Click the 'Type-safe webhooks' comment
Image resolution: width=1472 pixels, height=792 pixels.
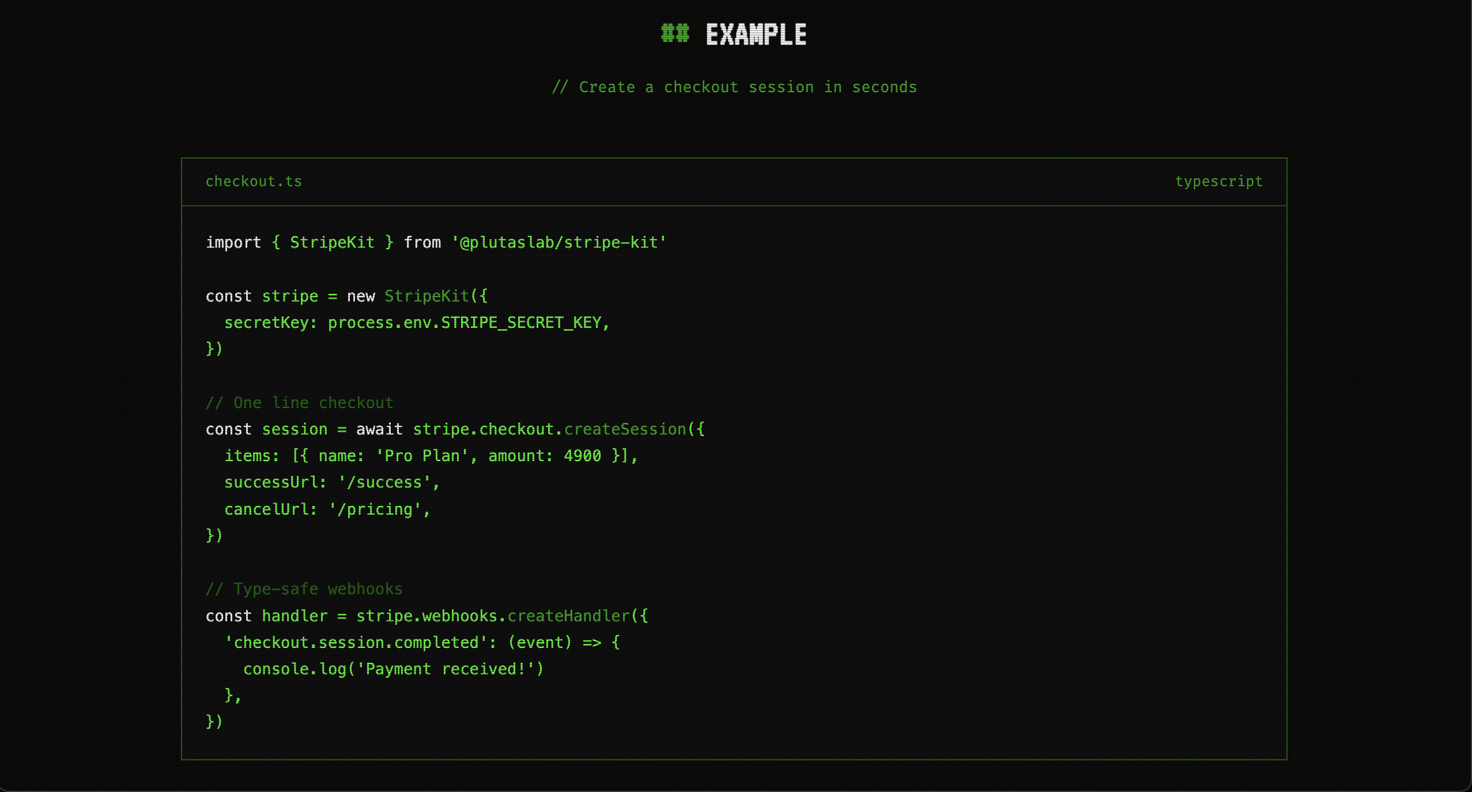coord(304,589)
